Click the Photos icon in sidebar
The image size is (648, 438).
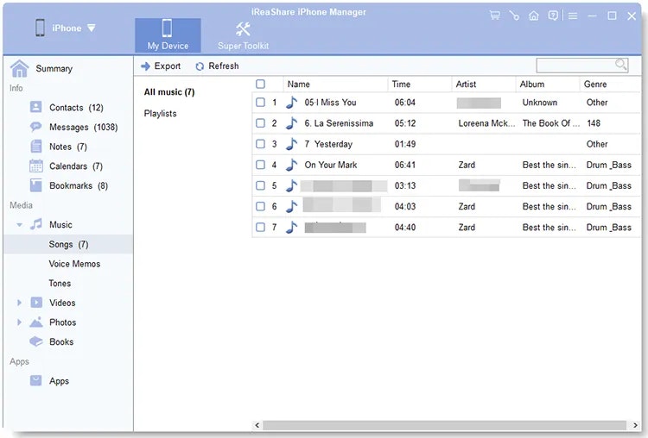[x=36, y=322]
